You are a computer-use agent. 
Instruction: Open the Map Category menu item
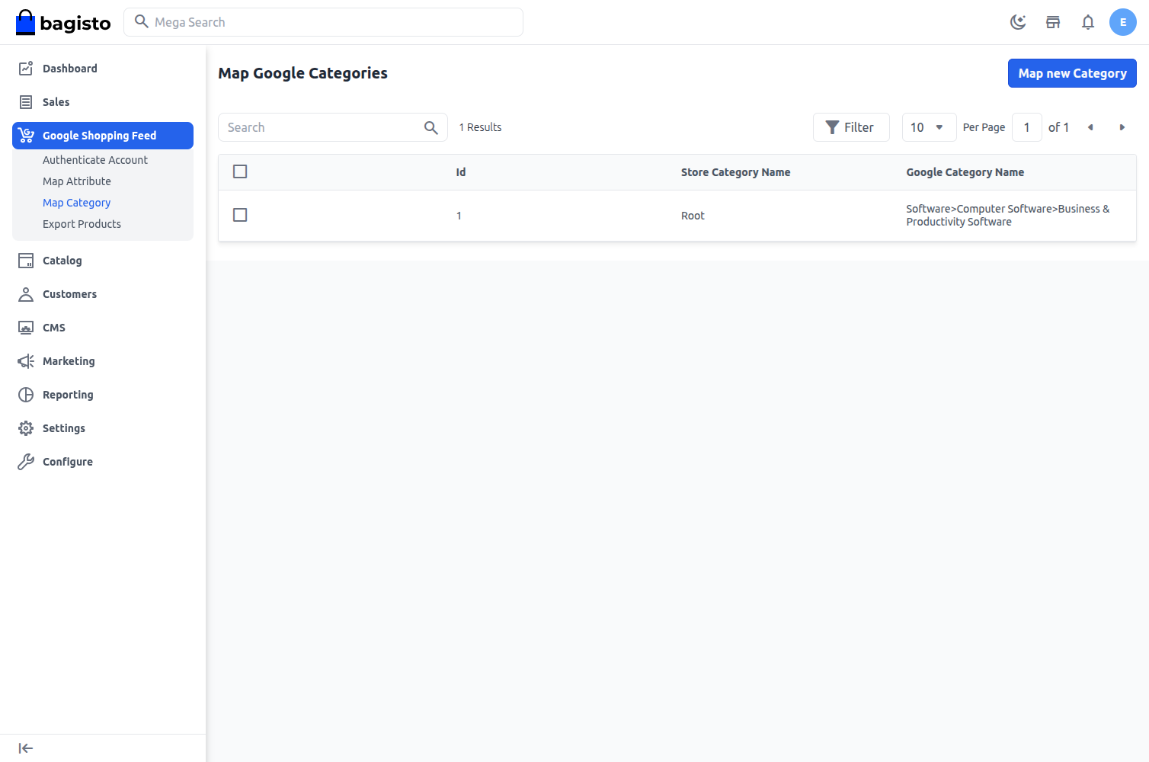point(76,202)
